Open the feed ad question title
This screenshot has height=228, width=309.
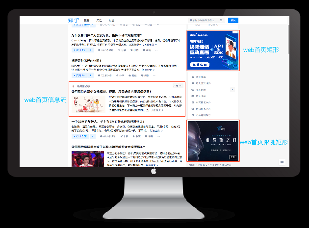click(111, 91)
